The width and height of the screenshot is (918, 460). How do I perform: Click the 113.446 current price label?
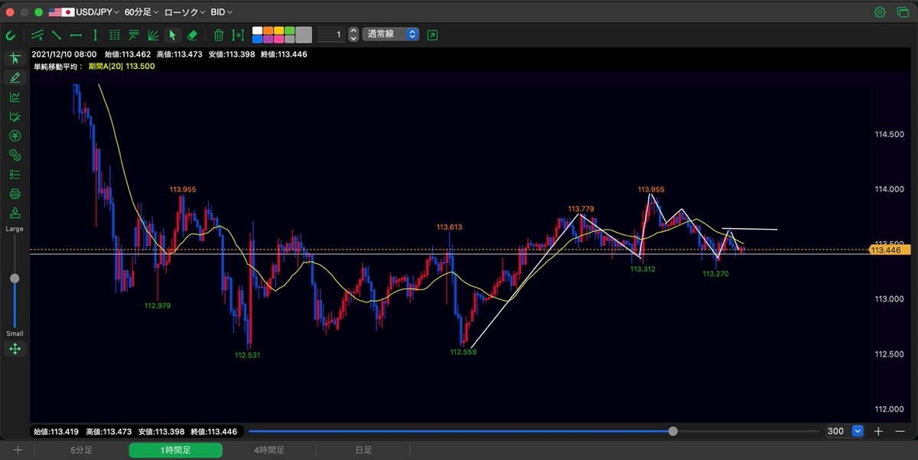pos(889,250)
